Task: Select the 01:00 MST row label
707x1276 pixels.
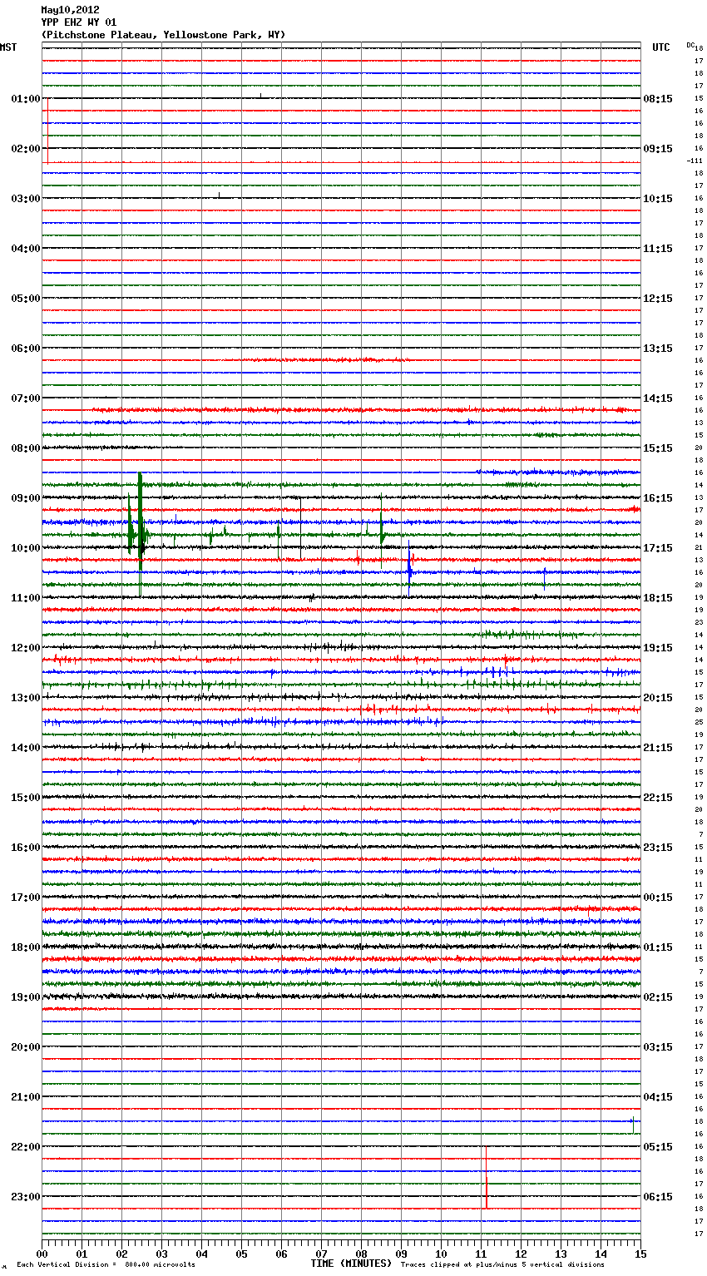Action: [x=25, y=99]
